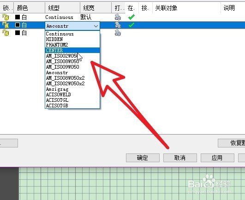Click color swatch in selected Amconstr row
Viewport: 245px width, 200px height.
[x=18, y=25]
